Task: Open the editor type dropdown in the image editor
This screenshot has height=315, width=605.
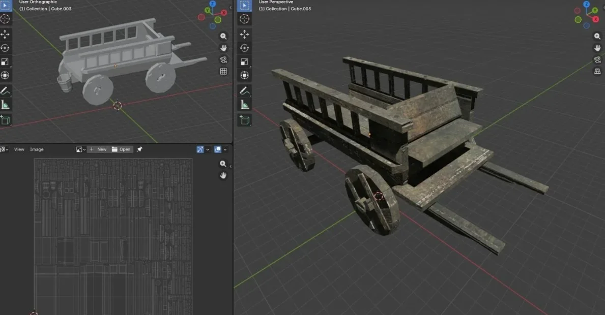Action: pos(4,149)
